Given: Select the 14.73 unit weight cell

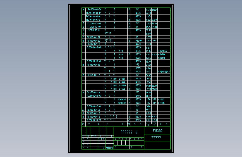Looking at the screenshot, I should (x=148, y=27).
